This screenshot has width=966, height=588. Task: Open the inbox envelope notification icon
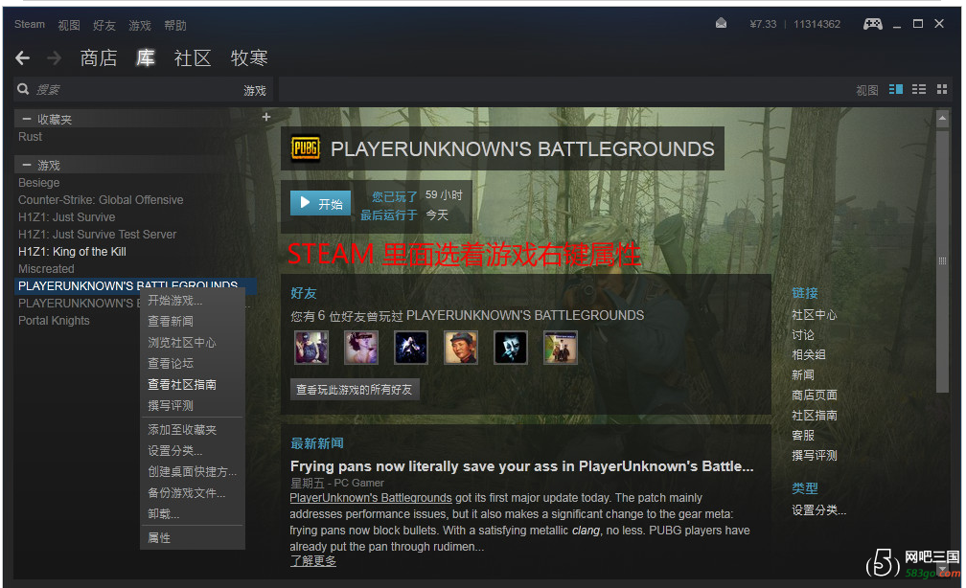coord(721,23)
